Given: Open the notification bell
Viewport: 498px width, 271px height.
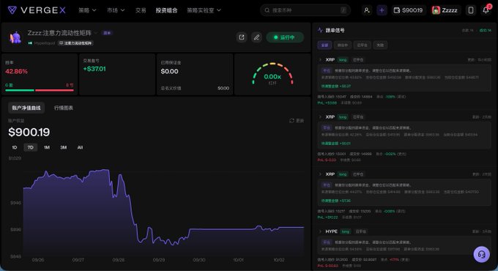Looking at the screenshot, I should pos(486,10).
